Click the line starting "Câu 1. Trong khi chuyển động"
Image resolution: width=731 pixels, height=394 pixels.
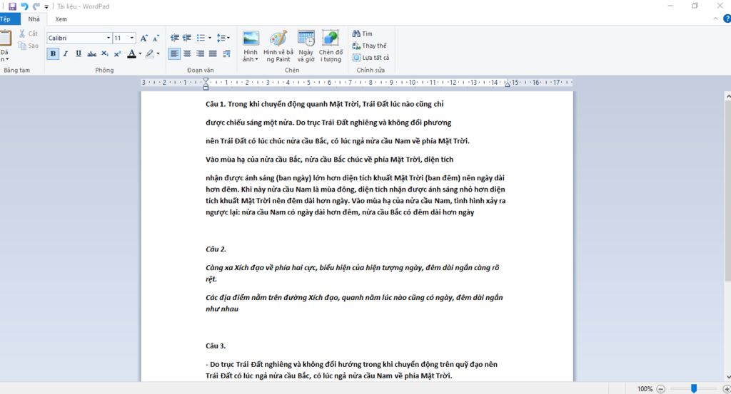point(325,104)
